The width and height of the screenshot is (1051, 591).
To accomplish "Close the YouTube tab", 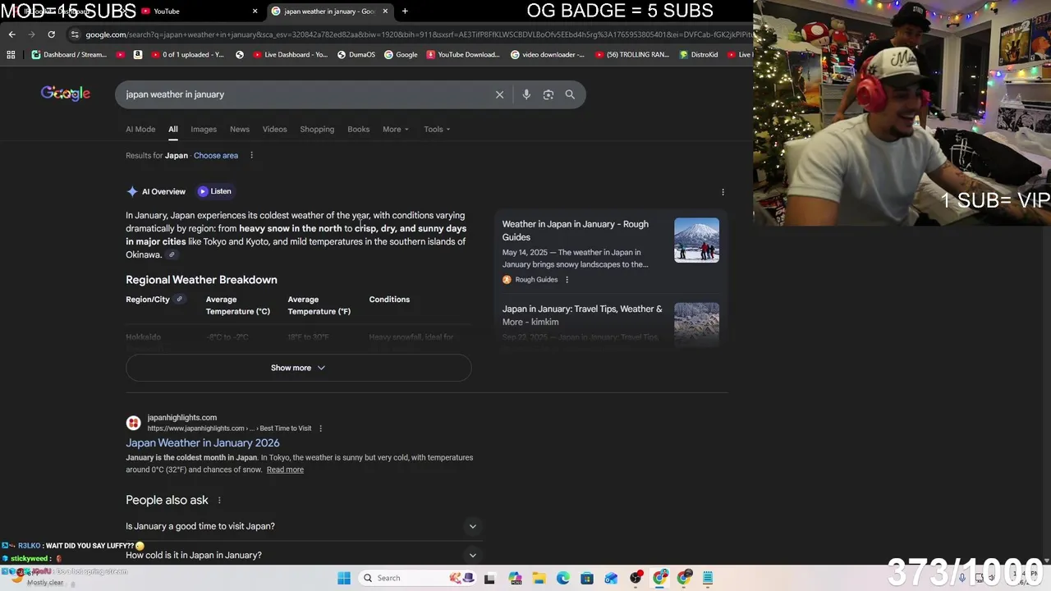I will 255,11.
